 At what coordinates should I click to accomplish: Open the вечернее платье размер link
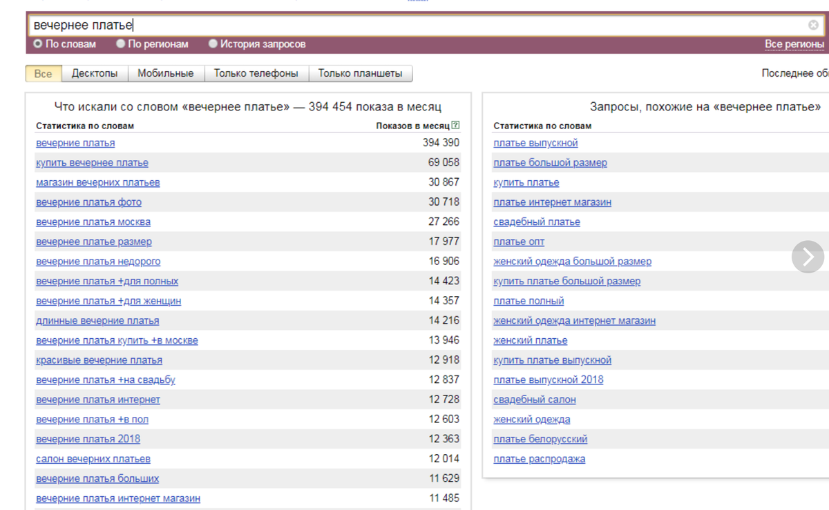94,242
